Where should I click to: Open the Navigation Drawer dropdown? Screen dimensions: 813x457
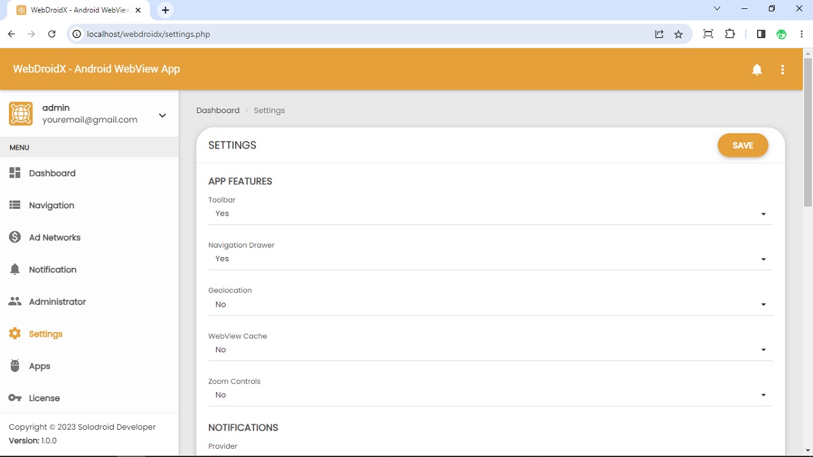coord(763,259)
